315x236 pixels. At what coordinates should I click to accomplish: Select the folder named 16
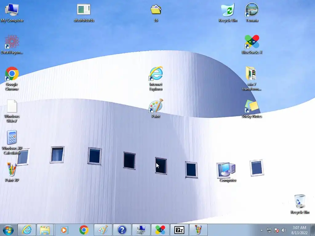(156, 12)
